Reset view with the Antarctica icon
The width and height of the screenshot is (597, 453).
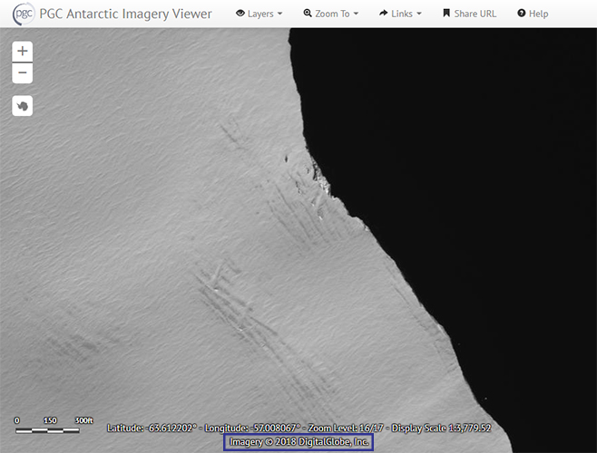click(23, 106)
